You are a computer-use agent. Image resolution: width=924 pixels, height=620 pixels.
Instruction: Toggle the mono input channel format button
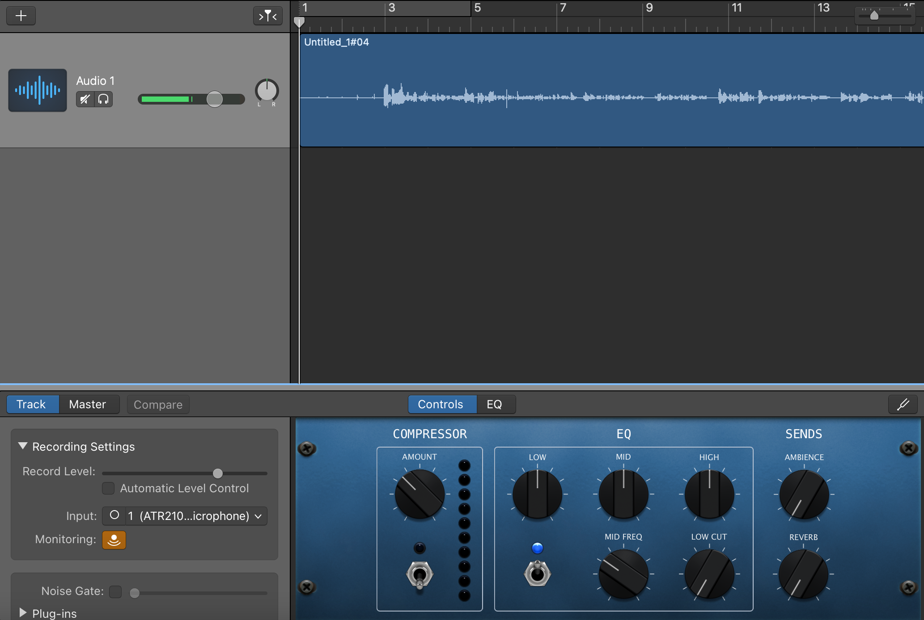114,515
